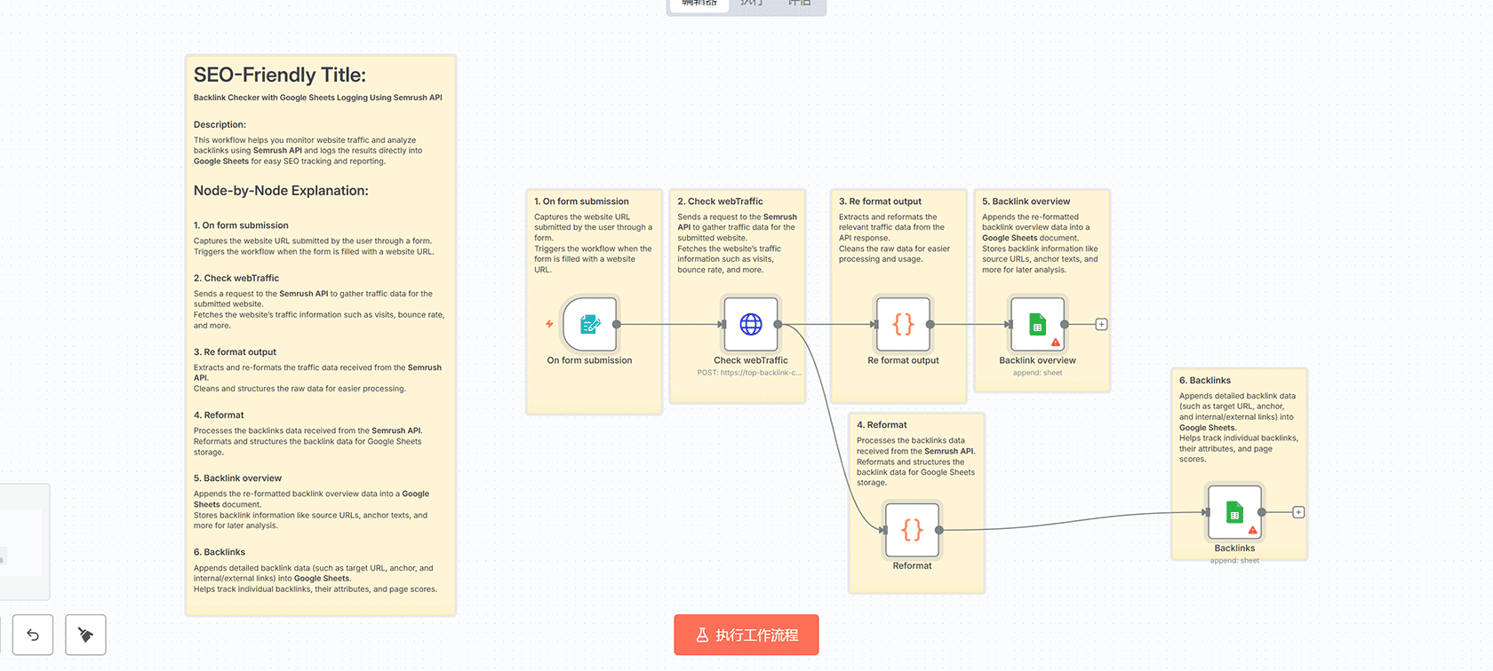This screenshot has width=1493, height=671.
Task: Open the Reformat code node
Action: (x=912, y=530)
